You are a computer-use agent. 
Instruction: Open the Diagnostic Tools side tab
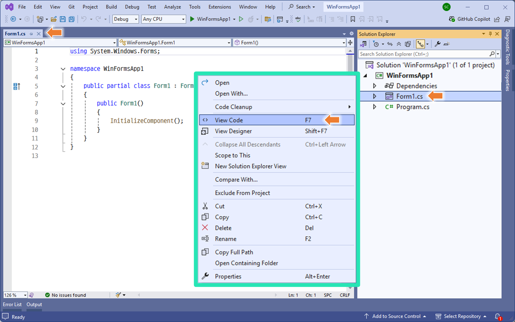point(508,47)
